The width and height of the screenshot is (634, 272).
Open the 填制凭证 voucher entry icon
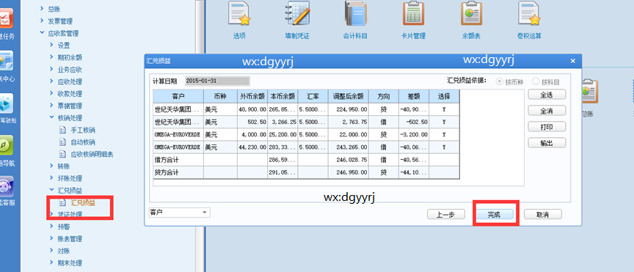297,14
